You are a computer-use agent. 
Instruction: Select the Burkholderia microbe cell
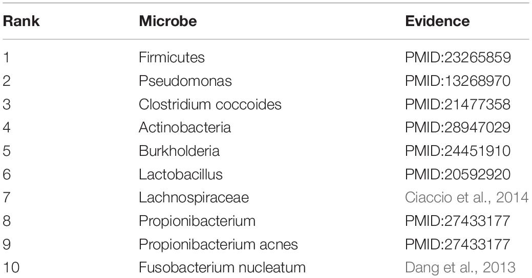(179, 151)
